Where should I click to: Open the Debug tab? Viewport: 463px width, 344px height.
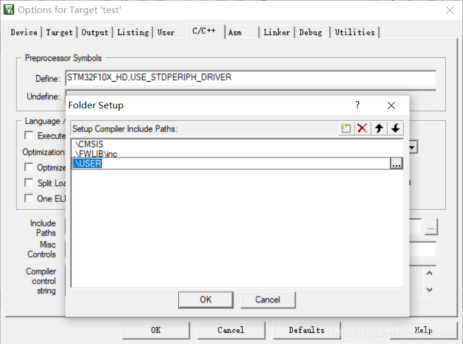(x=311, y=32)
